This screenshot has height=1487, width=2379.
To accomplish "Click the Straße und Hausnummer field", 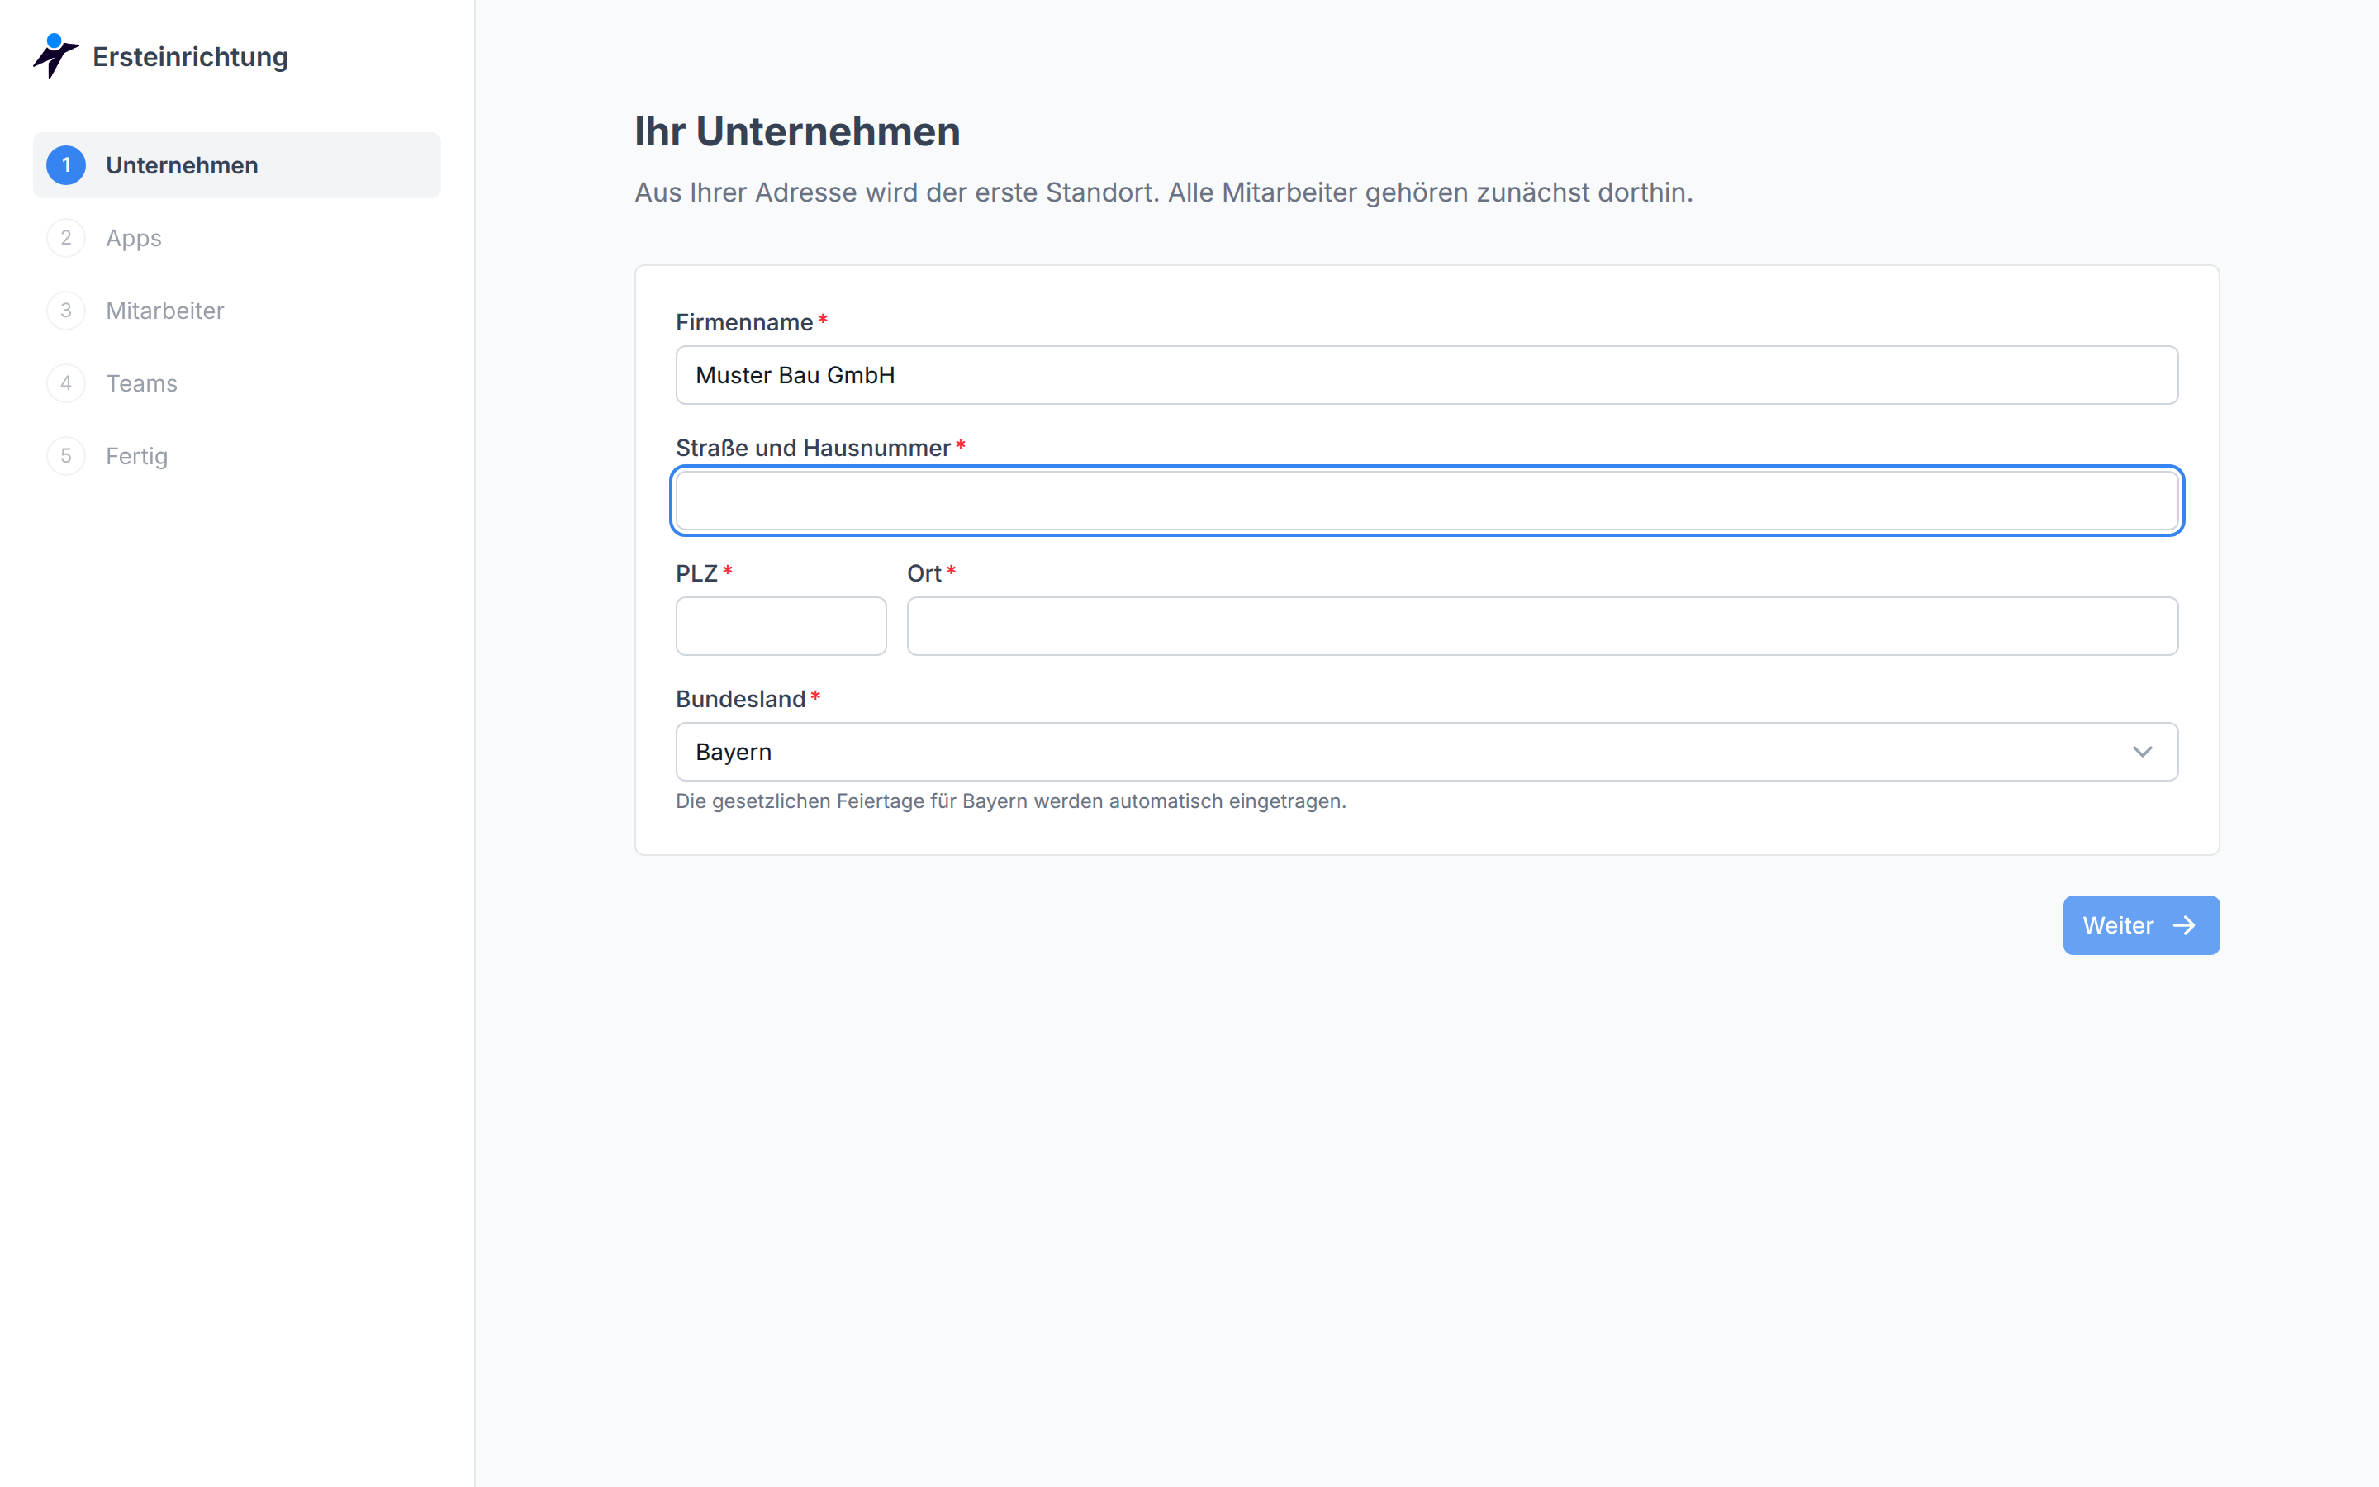I will pos(1427,501).
